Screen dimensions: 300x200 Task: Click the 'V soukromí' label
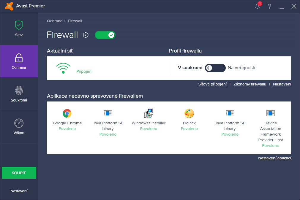(190, 68)
